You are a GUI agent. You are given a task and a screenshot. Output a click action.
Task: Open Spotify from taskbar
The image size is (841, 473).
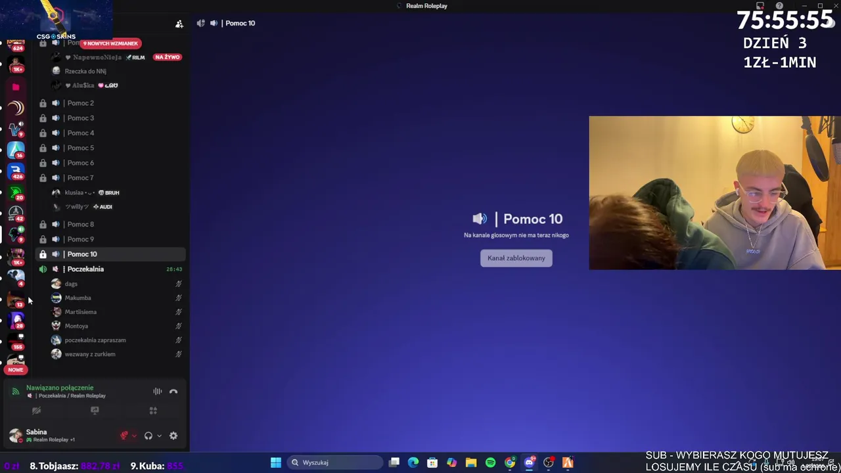490,462
